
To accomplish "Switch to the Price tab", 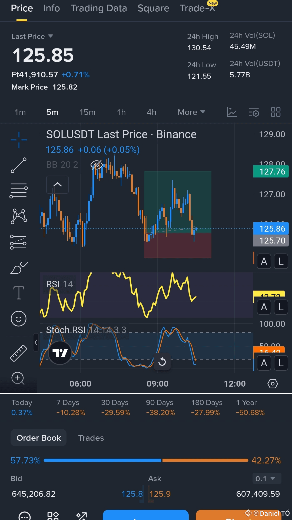I will pyautogui.click(x=22, y=8).
